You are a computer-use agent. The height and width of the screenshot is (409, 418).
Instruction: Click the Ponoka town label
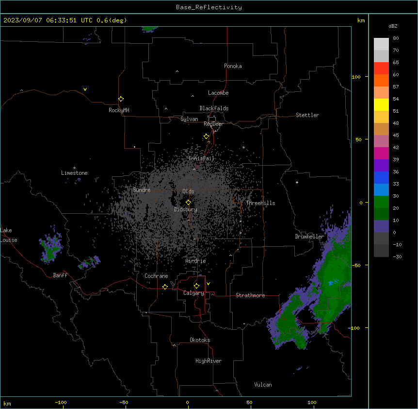pyautogui.click(x=233, y=66)
